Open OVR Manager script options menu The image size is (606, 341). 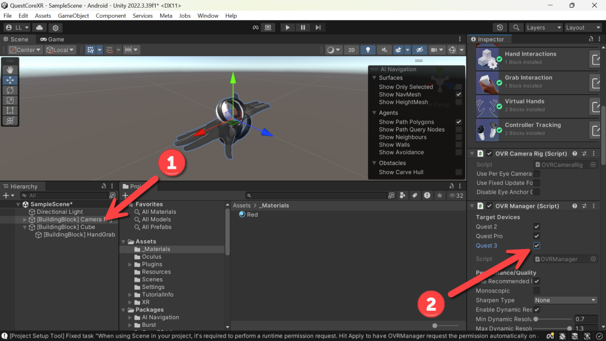pos(594,206)
